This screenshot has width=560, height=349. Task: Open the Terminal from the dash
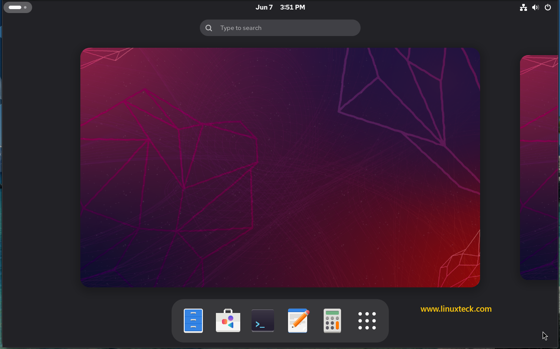click(x=263, y=321)
